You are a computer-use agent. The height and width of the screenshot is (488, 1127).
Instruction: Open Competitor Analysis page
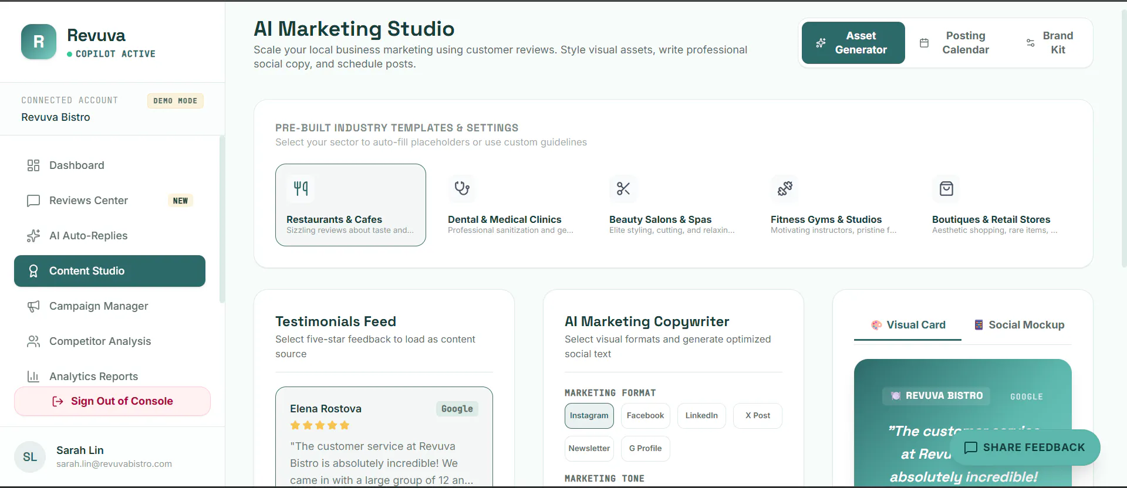(110, 341)
